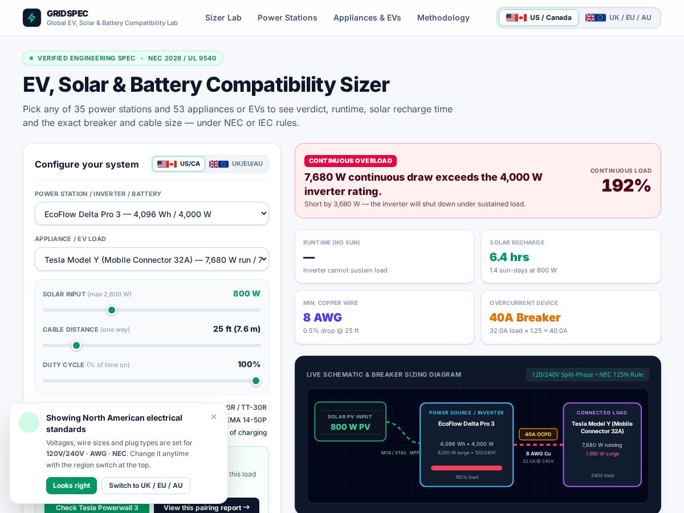Select US/CA in the Configure panel
This screenshot has width=684, height=513.
tap(178, 164)
